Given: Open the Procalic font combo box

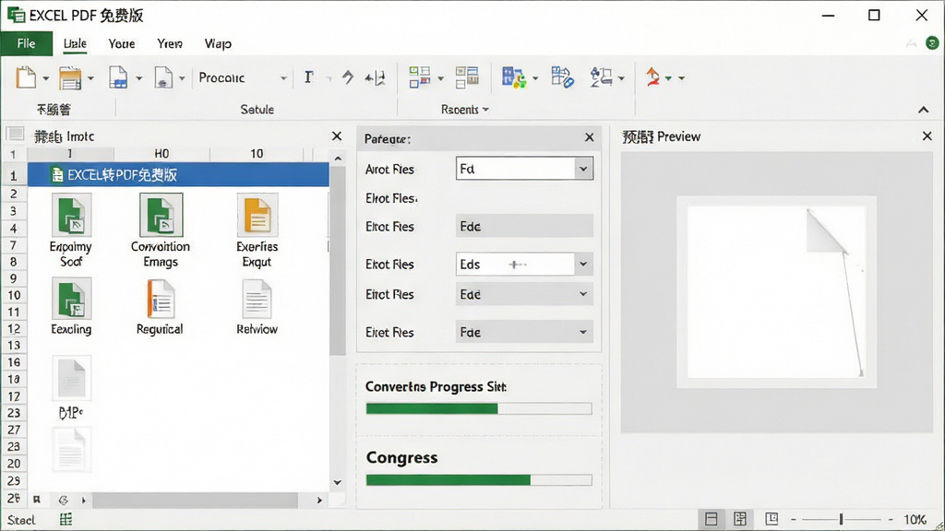Looking at the screenshot, I should click(243, 77).
